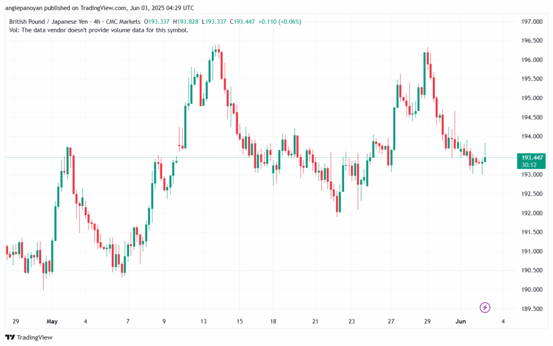Click the 18 date on time axis
The width and height of the screenshot is (553, 346).
(273, 321)
